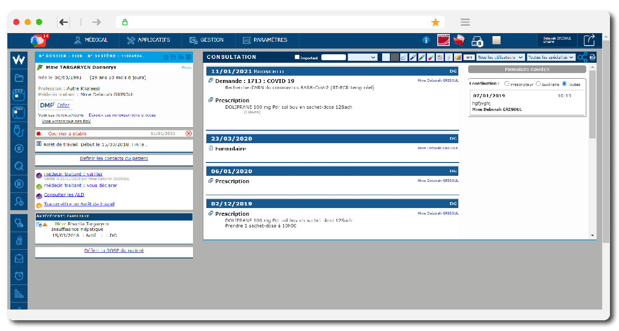Viewport: 619px width, 331px height.
Task: Open the Toutes les spécialités dropdown
Action: 551,57
